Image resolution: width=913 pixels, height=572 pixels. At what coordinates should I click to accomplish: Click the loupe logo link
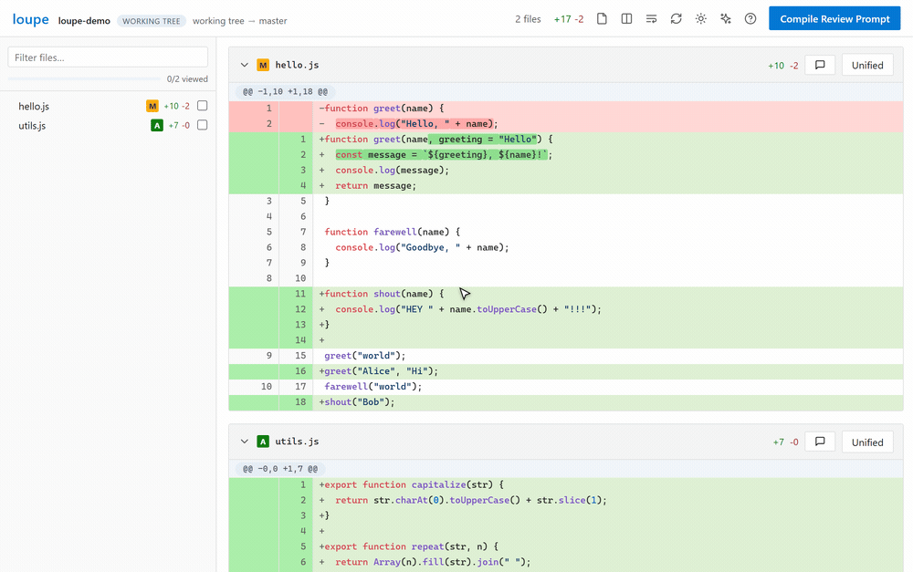point(31,19)
